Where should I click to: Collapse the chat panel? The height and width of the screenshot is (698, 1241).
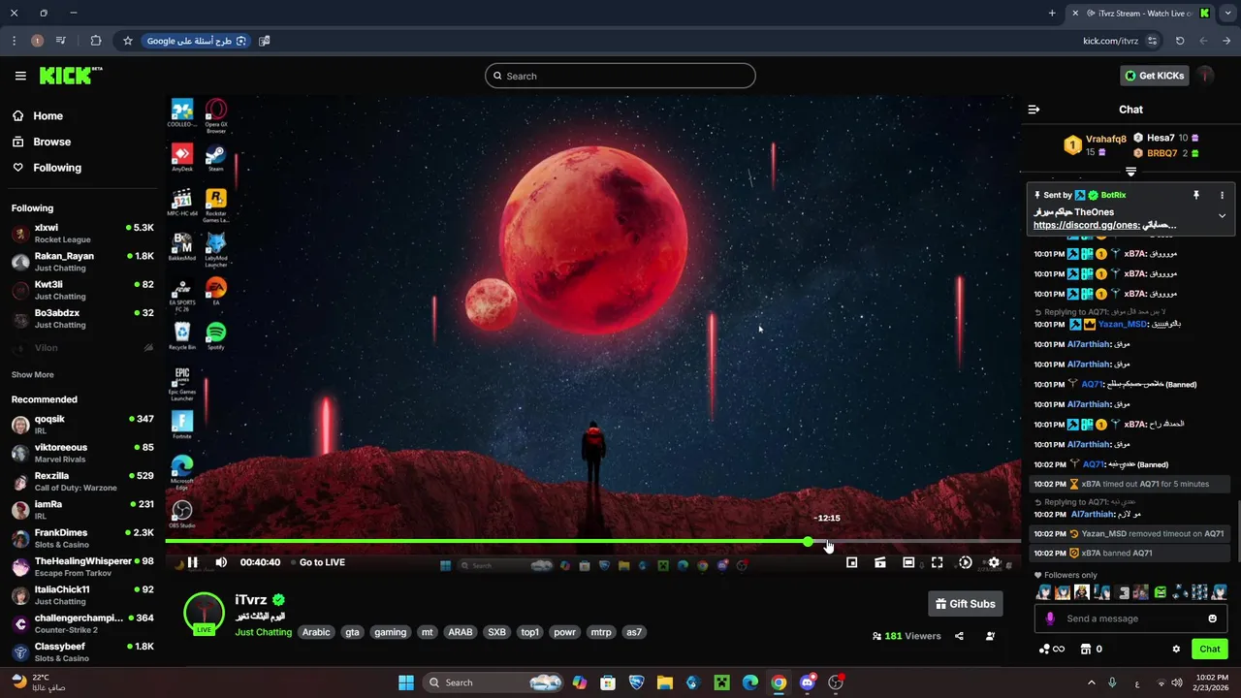pyautogui.click(x=1034, y=110)
